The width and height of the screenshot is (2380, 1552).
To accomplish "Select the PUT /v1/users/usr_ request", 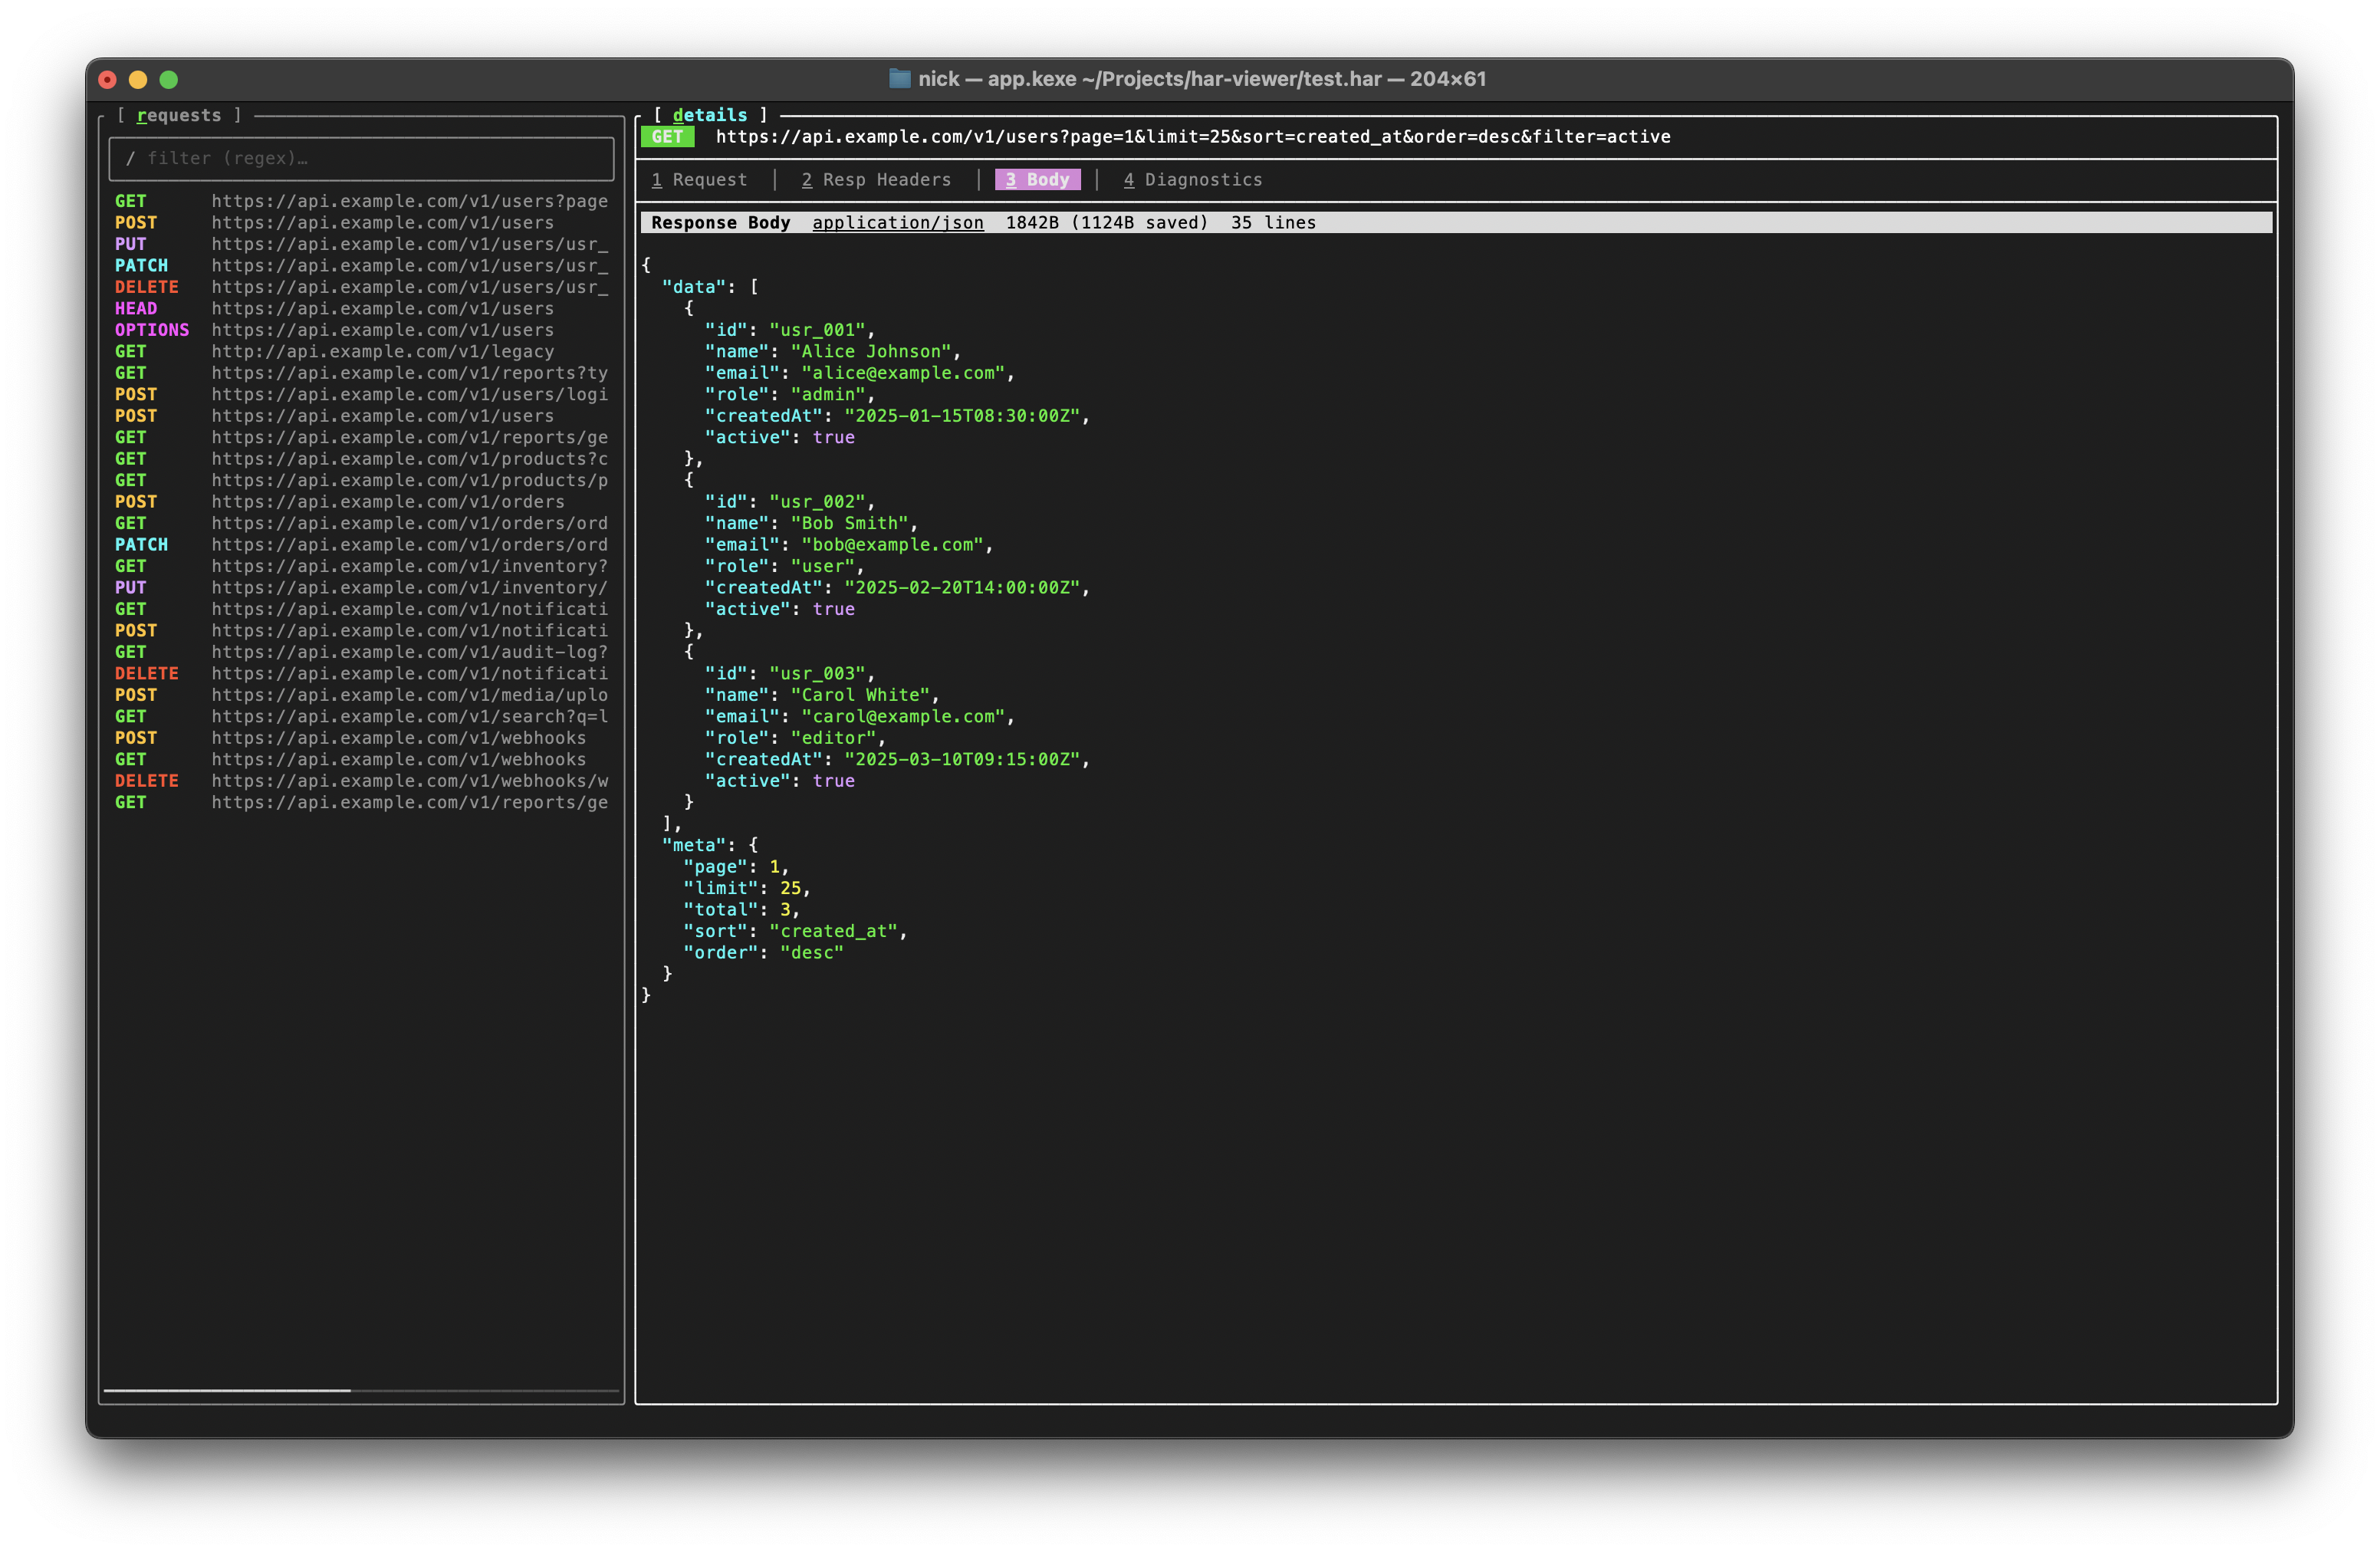I will click(361, 244).
